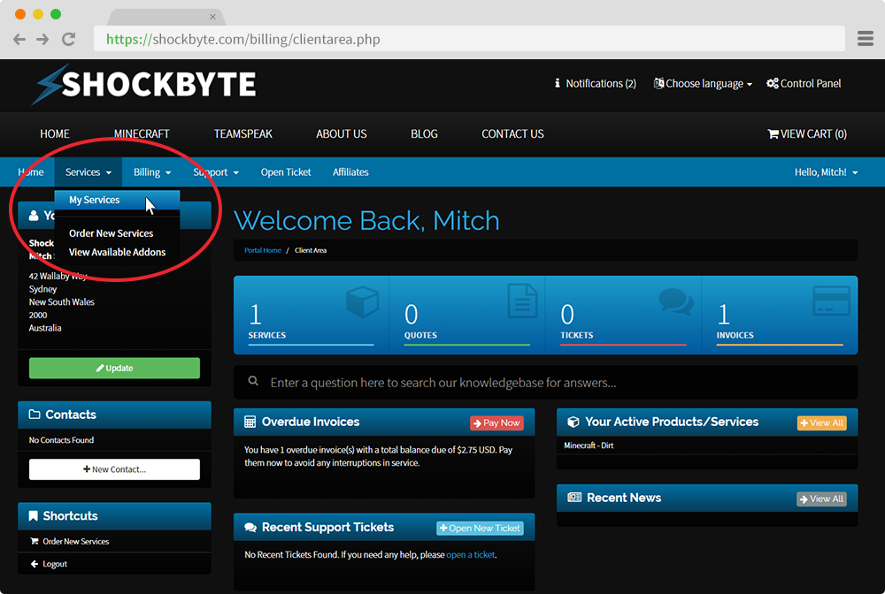
Task: Expand the Support dropdown
Action: tap(216, 171)
